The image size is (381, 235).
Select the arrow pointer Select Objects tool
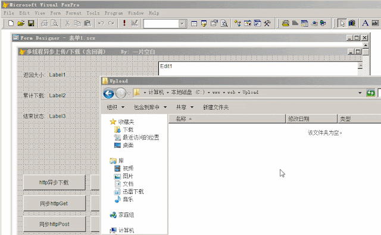coord(342,23)
